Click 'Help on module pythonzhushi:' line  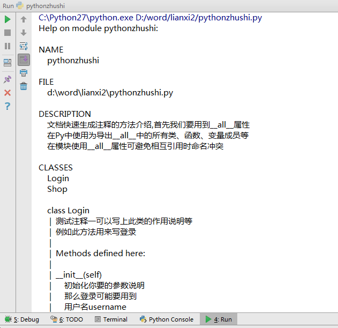point(99,28)
